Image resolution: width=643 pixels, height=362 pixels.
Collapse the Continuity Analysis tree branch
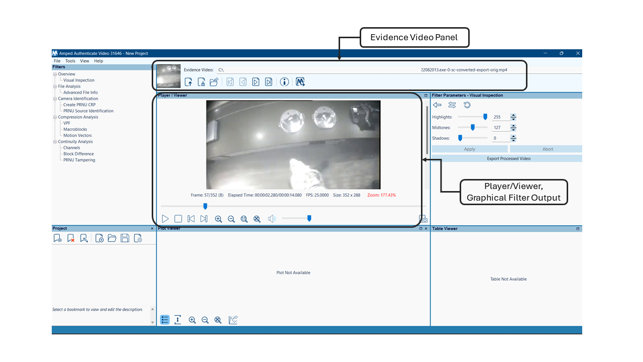click(55, 141)
